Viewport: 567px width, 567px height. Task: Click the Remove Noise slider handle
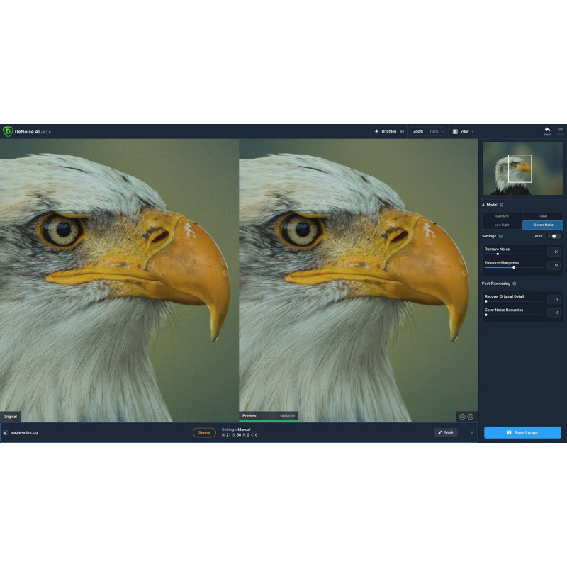pyautogui.click(x=498, y=254)
